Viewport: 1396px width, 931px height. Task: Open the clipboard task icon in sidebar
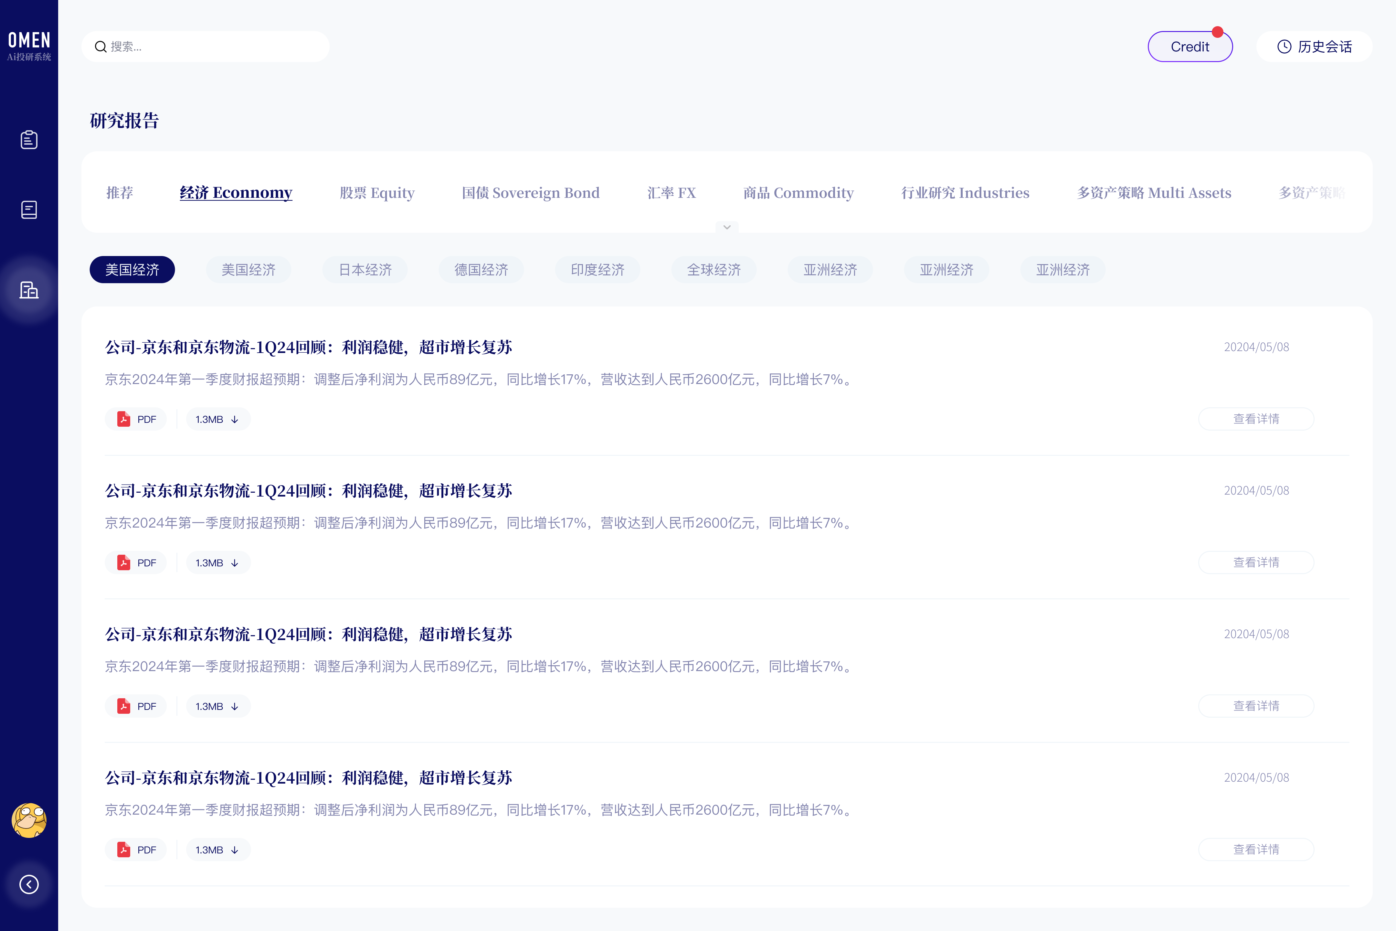tap(29, 140)
